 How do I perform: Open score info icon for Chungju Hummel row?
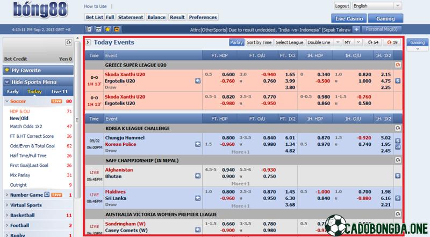click(x=398, y=140)
